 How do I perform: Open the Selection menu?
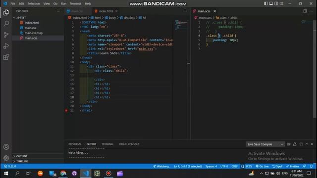coord(34,3)
